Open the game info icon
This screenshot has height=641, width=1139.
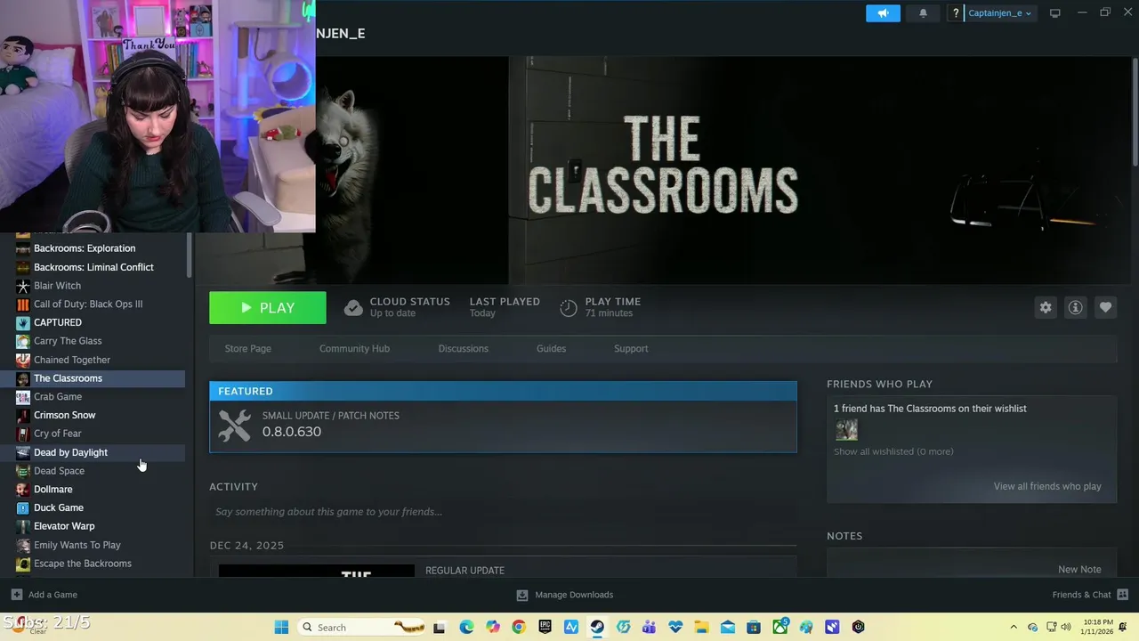[1075, 307]
